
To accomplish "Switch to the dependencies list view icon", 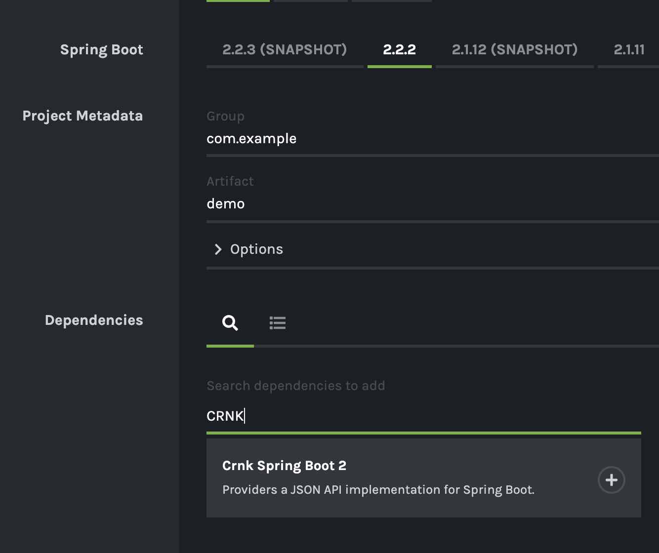I will point(278,323).
